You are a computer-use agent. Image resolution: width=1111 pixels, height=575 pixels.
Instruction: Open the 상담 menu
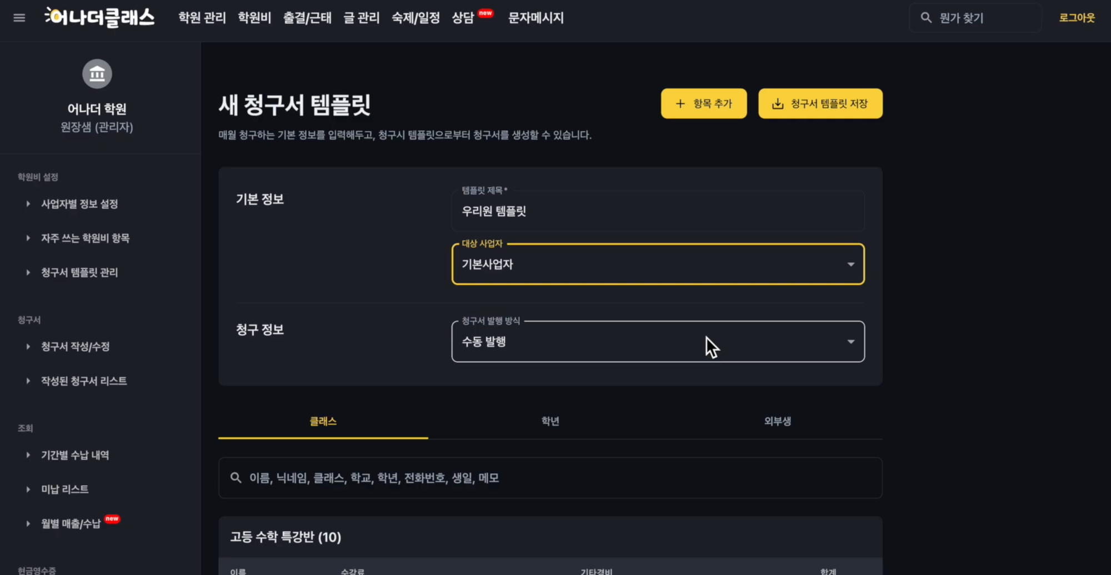click(463, 18)
